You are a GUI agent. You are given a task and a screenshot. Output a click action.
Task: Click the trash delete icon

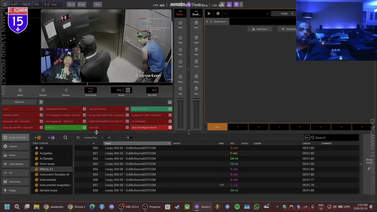coord(41,102)
